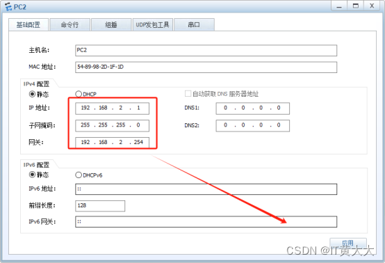
Task: Click the IPv6 网关 input field
Action: pyautogui.click(x=206, y=222)
